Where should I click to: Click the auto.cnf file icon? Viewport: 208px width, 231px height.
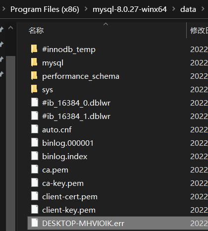coord(35,129)
